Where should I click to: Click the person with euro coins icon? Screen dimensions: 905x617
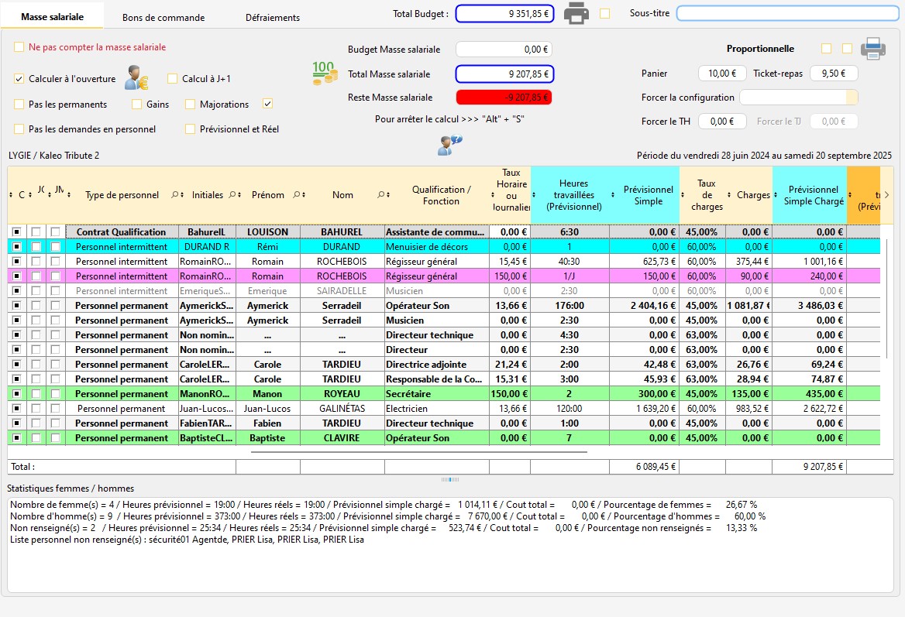point(136,77)
